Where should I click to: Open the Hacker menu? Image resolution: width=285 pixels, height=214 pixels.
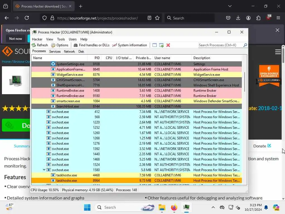[37, 39]
